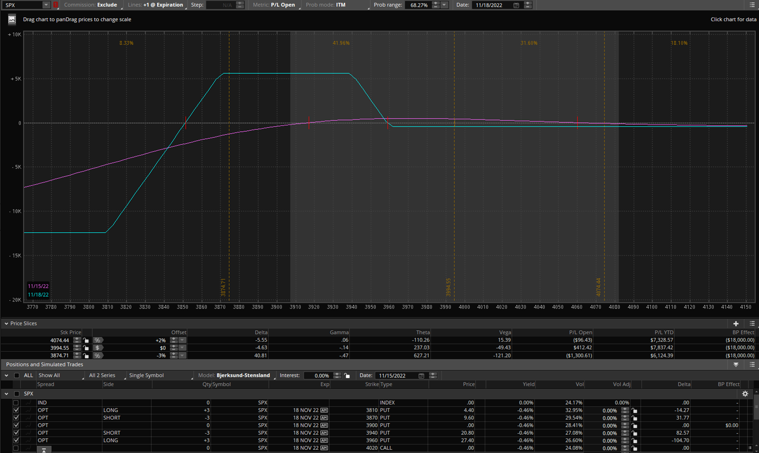Viewport: 759px width, 453px height.
Task: Click the lock icon on 4074.44 price slice
Action: pyautogui.click(x=86, y=340)
